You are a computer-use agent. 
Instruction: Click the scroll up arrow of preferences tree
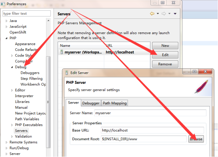(x=48, y=20)
